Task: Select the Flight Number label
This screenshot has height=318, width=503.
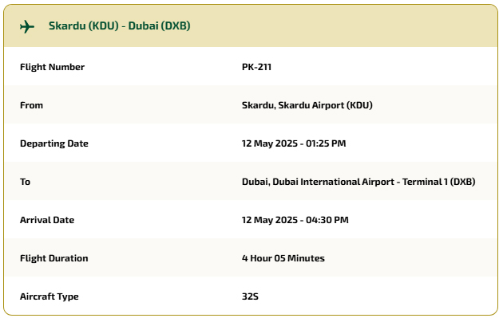Action: pos(52,67)
